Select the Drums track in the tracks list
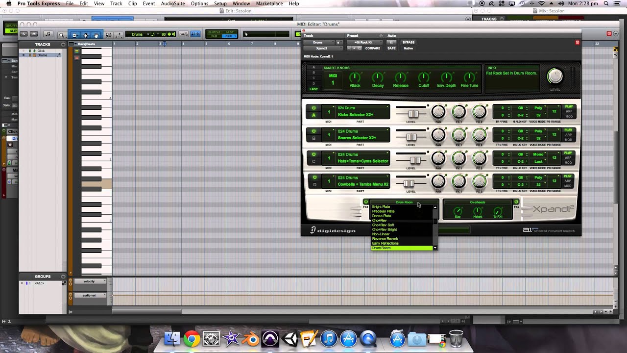Image resolution: width=627 pixels, height=353 pixels. 43,55
